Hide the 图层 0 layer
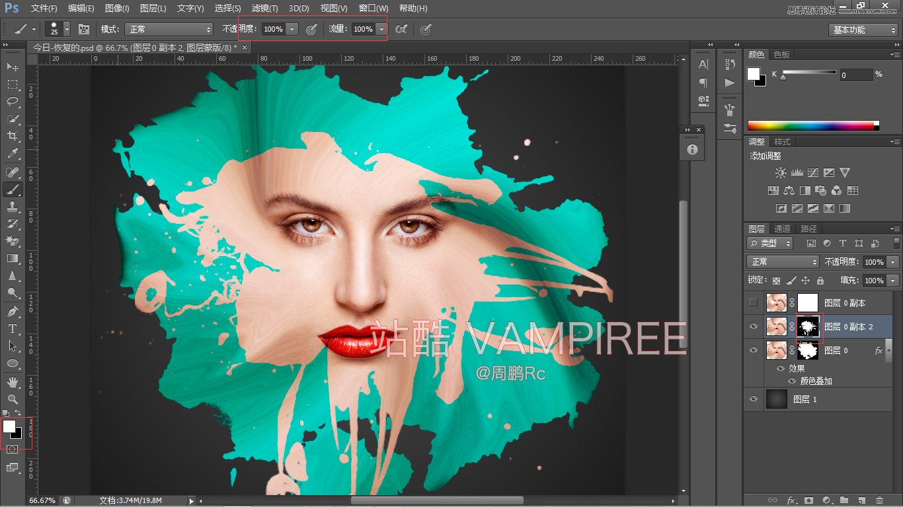The width and height of the screenshot is (903, 507). [x=753, y=351]
